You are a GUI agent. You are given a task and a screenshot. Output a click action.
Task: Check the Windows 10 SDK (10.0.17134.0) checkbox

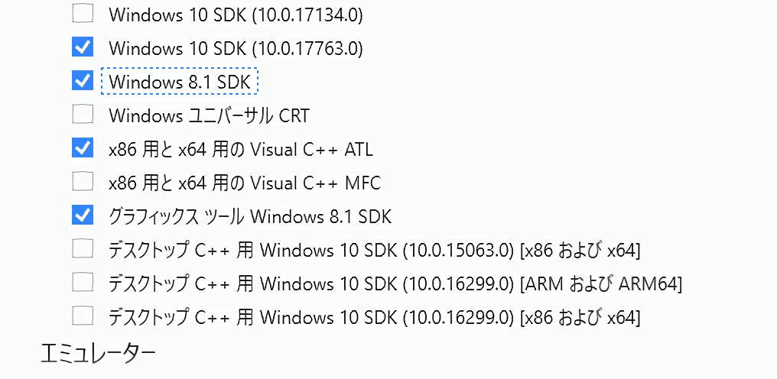(83, 14)
